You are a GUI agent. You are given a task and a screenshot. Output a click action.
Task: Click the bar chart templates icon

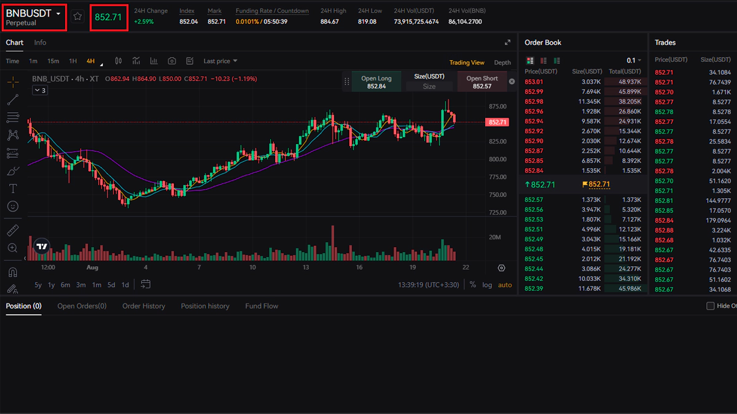pos(154,61)
